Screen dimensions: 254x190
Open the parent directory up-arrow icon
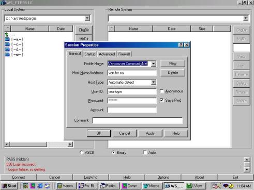point(7,35)
